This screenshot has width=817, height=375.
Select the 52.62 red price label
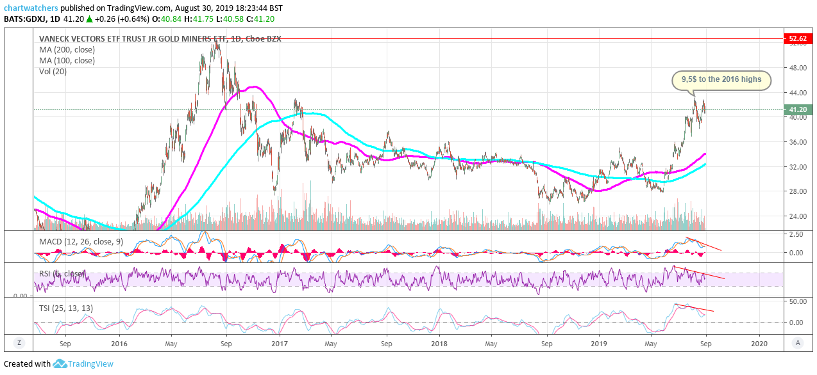coord(798,38)
